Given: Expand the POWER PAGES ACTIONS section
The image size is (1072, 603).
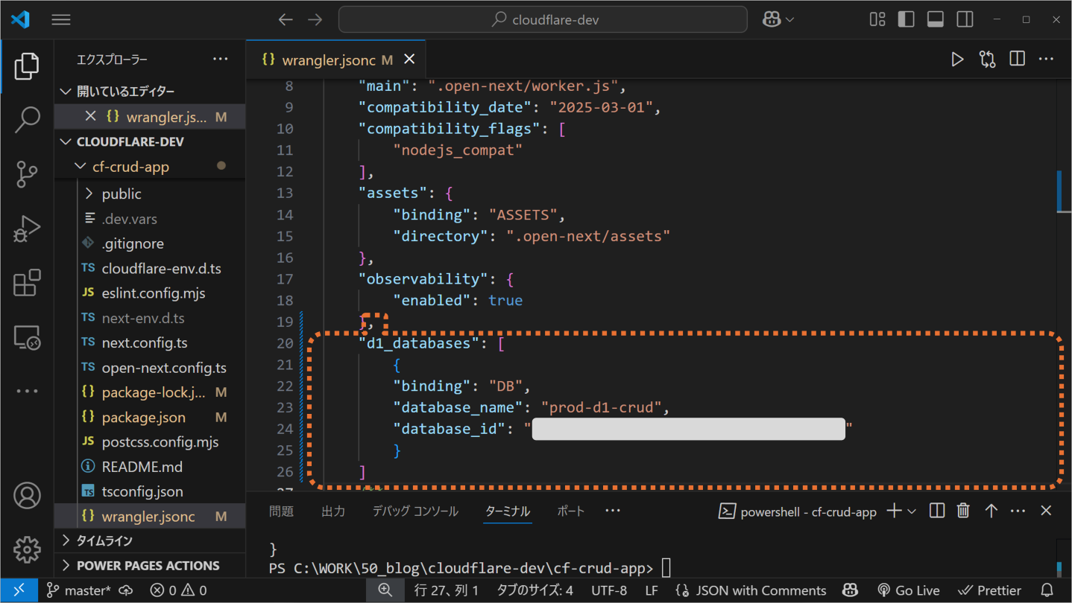Looking at the screenshot, I should (150, 565).
